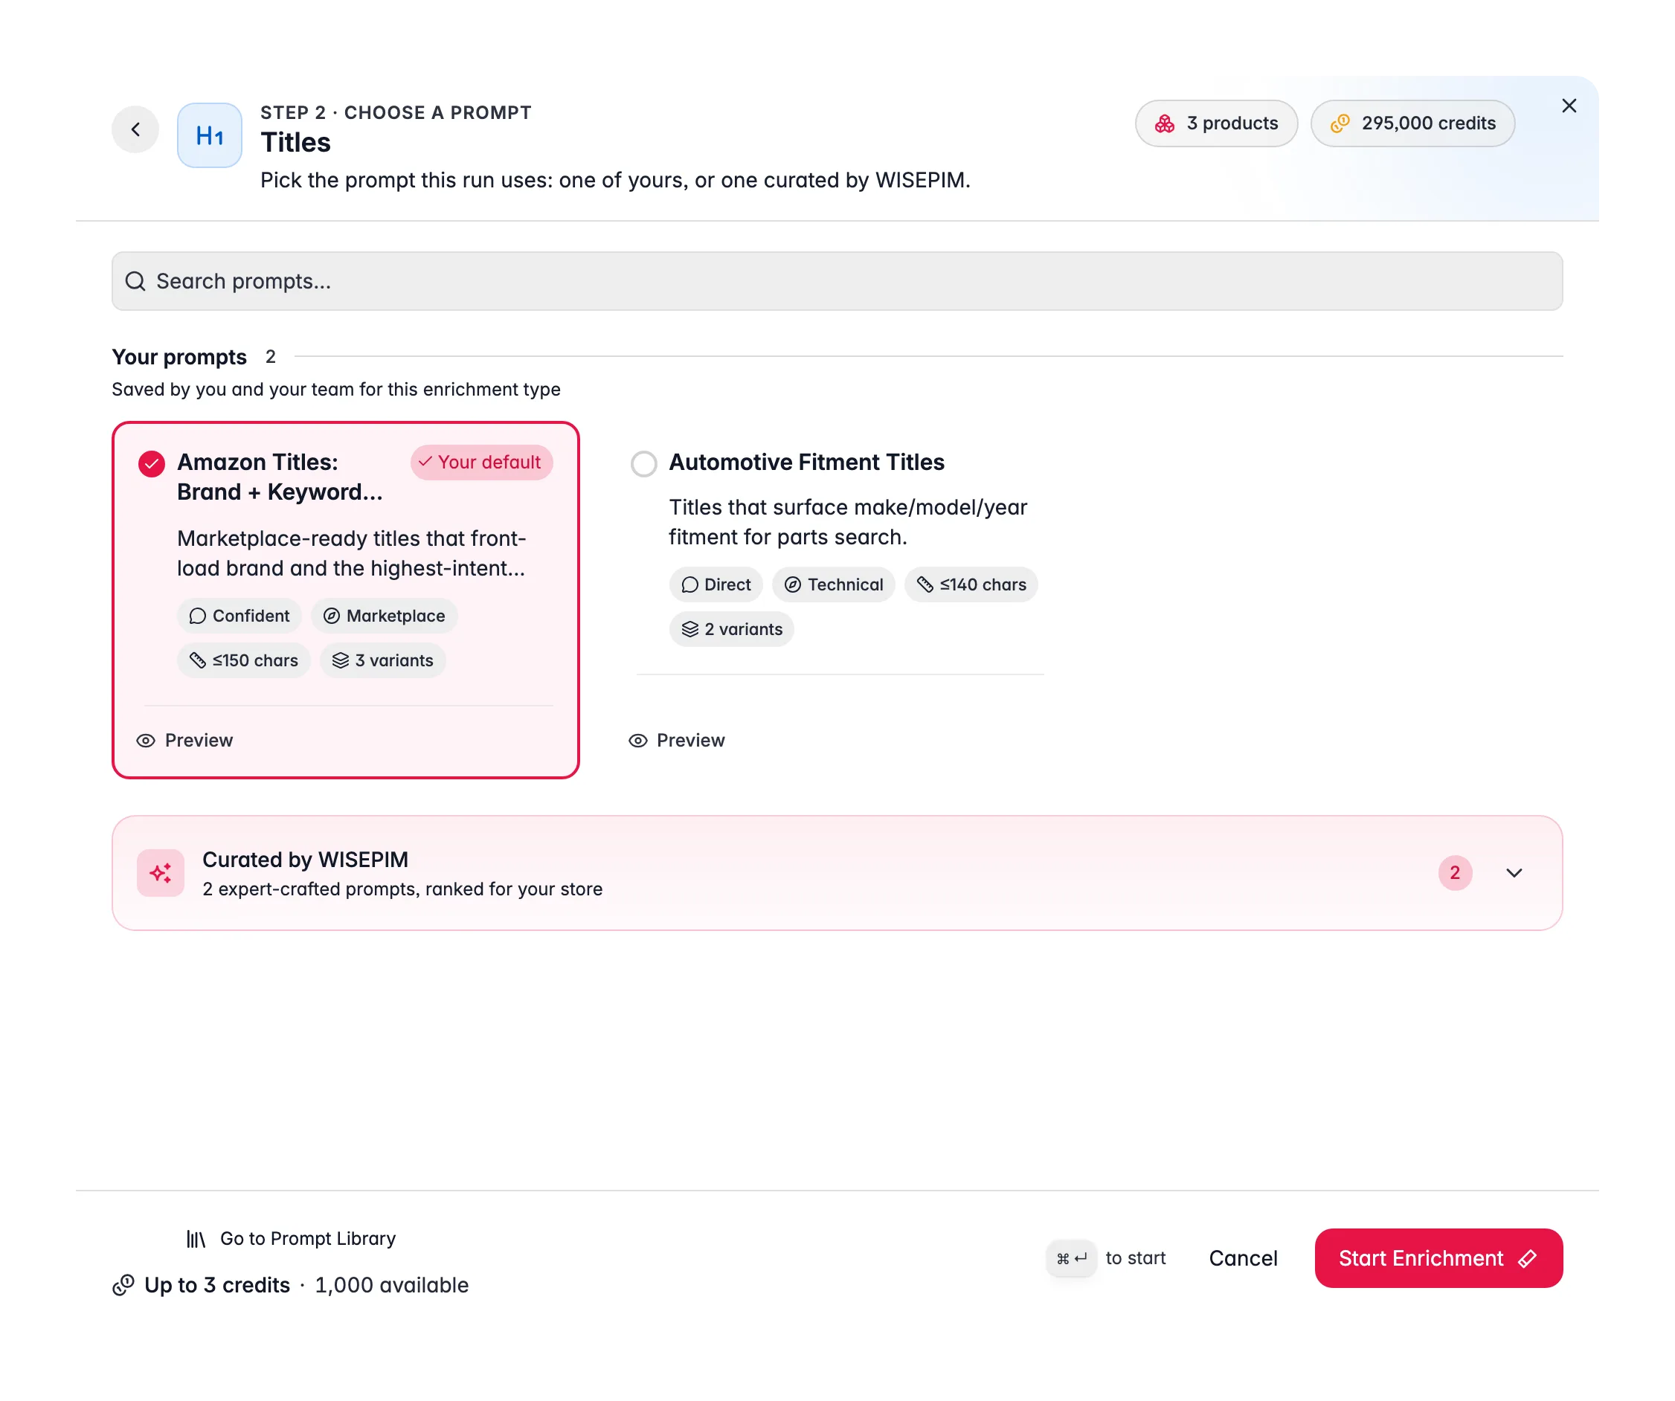Expand the Curated by WISEPIM chevron

click(x=1514, y=873)
